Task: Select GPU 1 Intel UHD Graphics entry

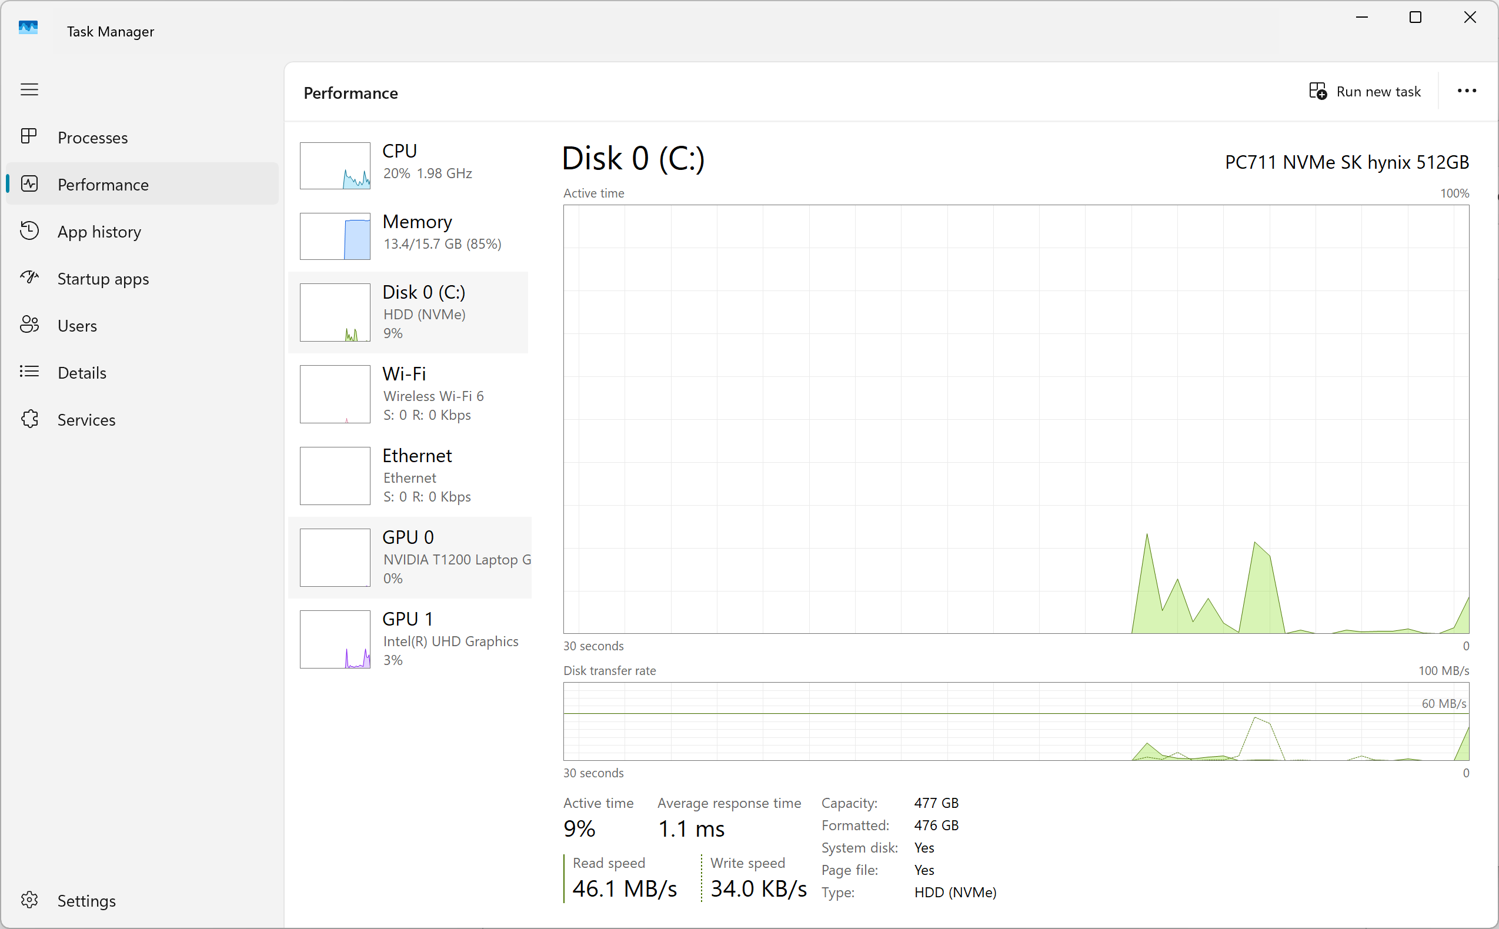Action: (409, 639)
